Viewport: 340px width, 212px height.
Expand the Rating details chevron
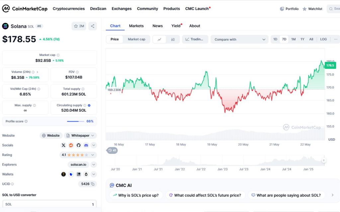(93, 155)
